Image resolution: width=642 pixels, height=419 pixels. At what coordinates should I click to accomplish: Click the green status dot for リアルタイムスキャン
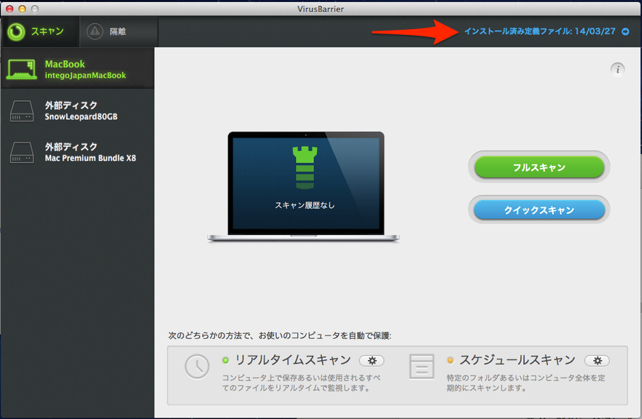coord(226,360)
